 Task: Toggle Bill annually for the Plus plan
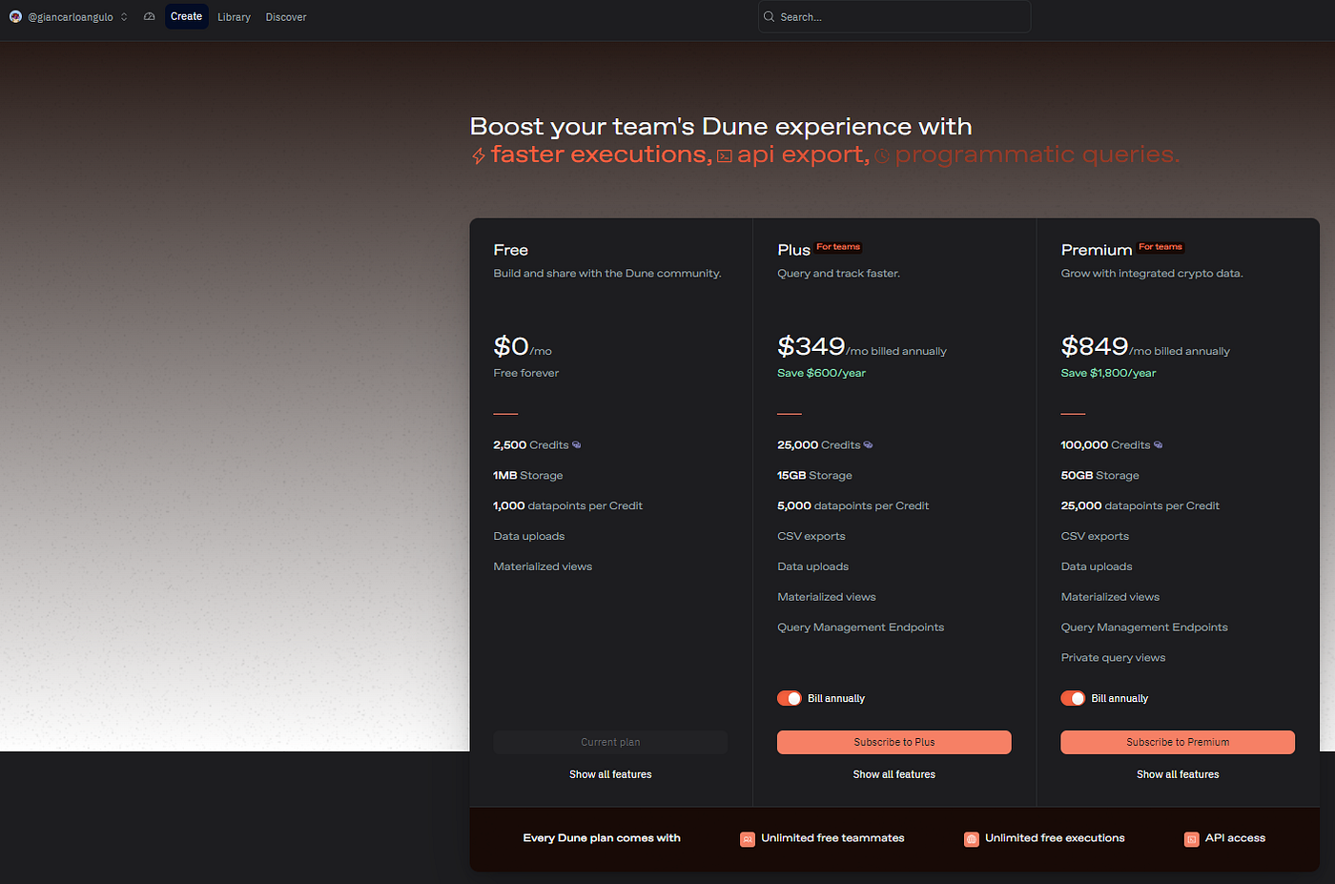(x=790, y=698)
